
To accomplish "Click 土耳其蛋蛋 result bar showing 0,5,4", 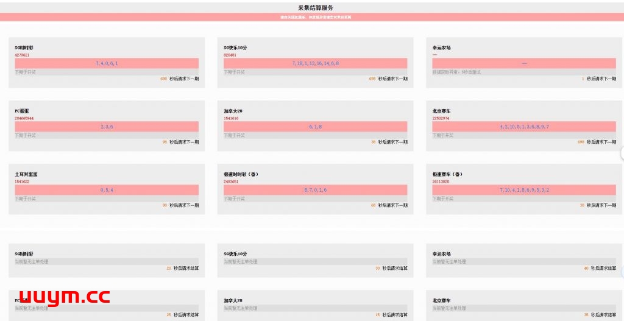I will pyautogui.click(x=107, y=190).
